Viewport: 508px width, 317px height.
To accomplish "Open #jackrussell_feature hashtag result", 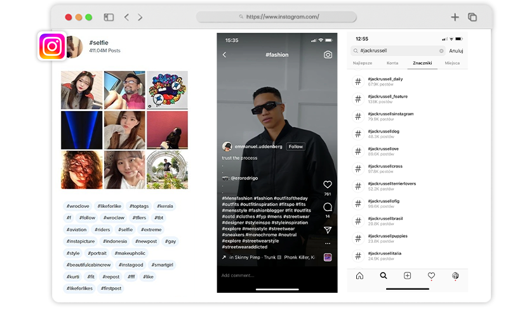I will pyautogui.click(x=408, y=99).
